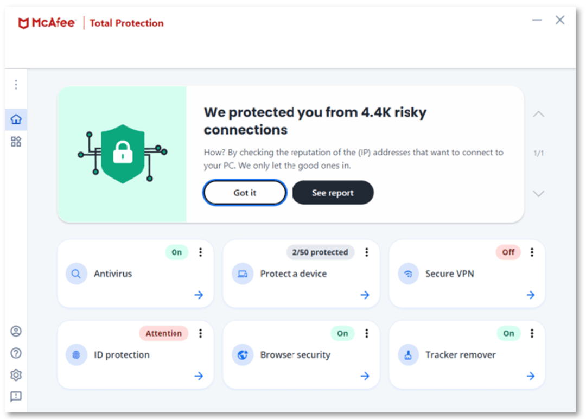Select the ID protection fingerprint icon
This screenshot has height=419, width=586.
pos(77,354)
